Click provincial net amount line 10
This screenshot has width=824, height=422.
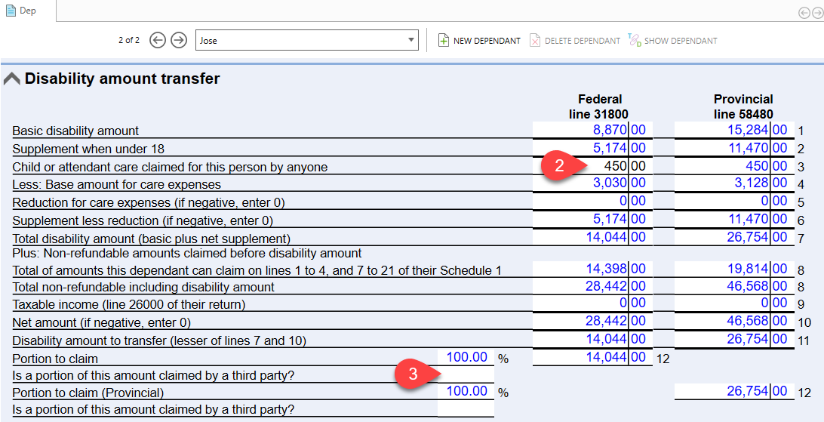click(733, 321)
